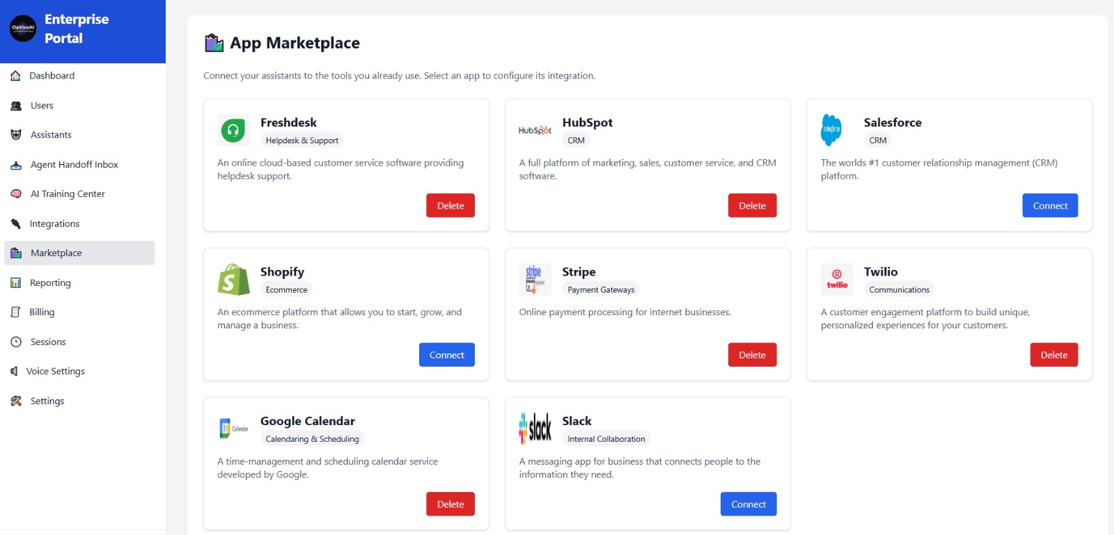Screen dimensions: 1114x535
Task: Connect the Shopify app
Action: tap(446, 355)
